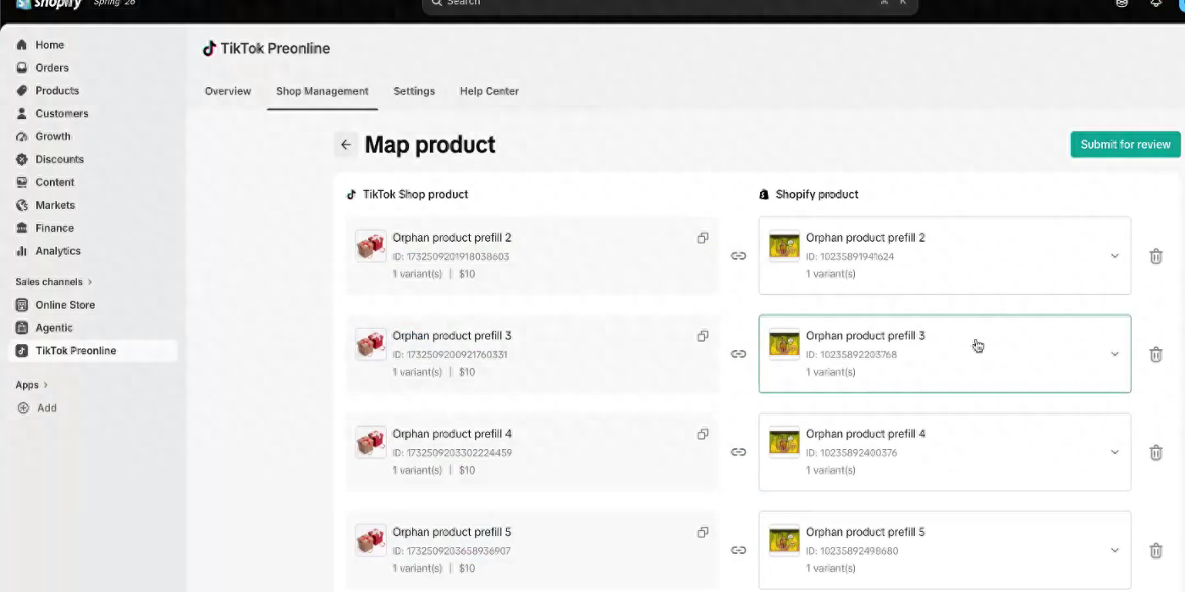Viewport: 1185px width, 592px height.
Task: Click link icon for Orphan product prefill 3
Action: click(x=738, y=354)
